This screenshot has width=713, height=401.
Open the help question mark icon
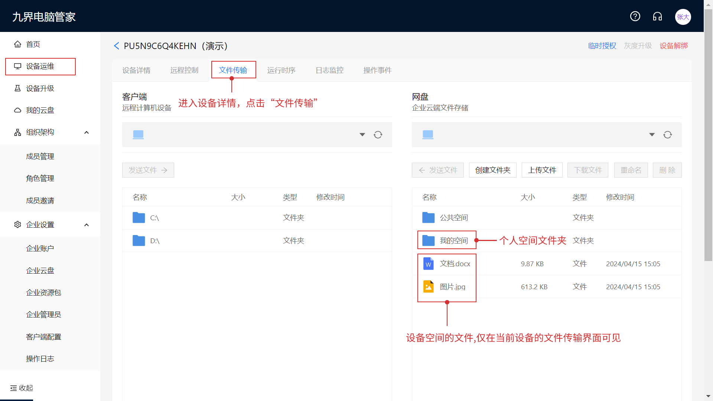click(635, 16)
